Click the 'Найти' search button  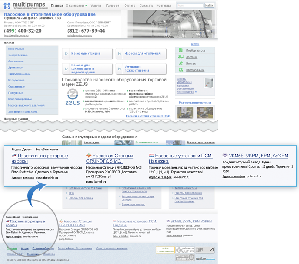point(209,5)
